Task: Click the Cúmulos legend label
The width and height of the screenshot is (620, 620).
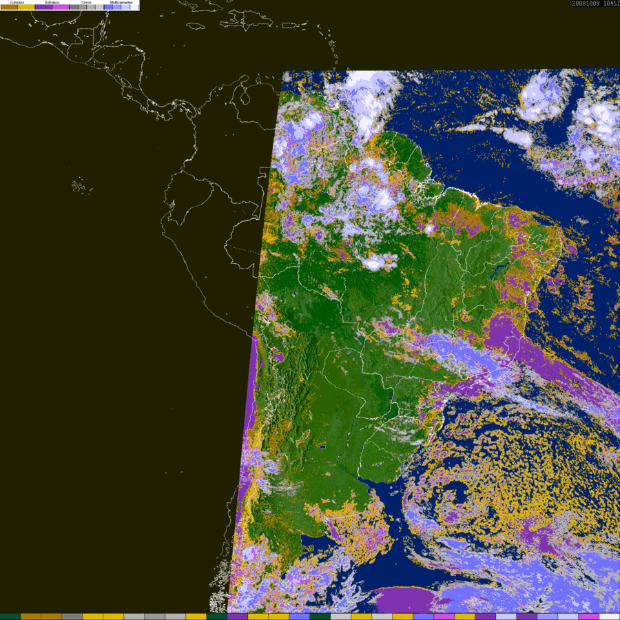Action: [x=17, y=2]
